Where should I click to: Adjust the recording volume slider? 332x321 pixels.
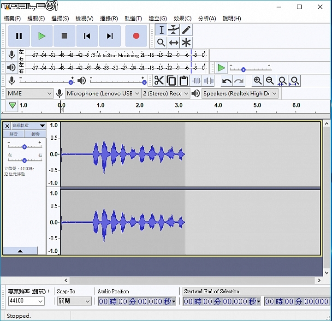pos(47,81)
